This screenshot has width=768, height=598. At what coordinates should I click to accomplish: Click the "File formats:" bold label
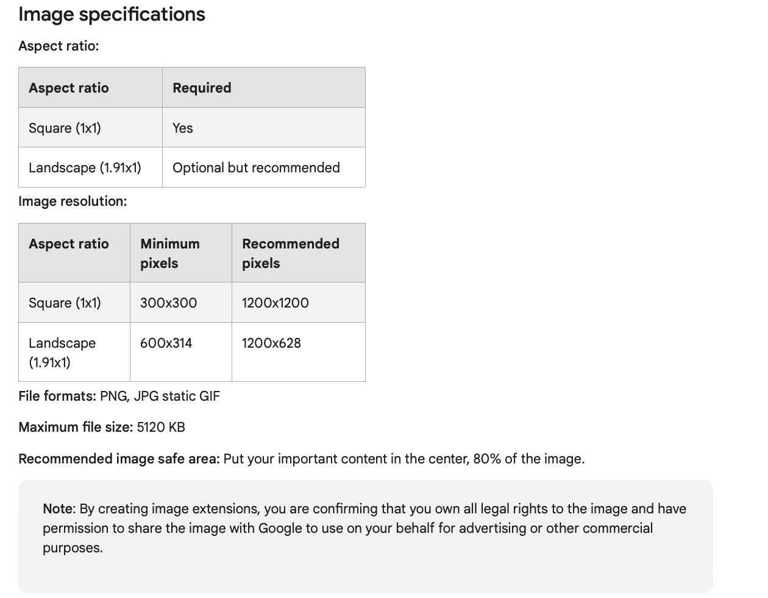[x=57, y=396]
